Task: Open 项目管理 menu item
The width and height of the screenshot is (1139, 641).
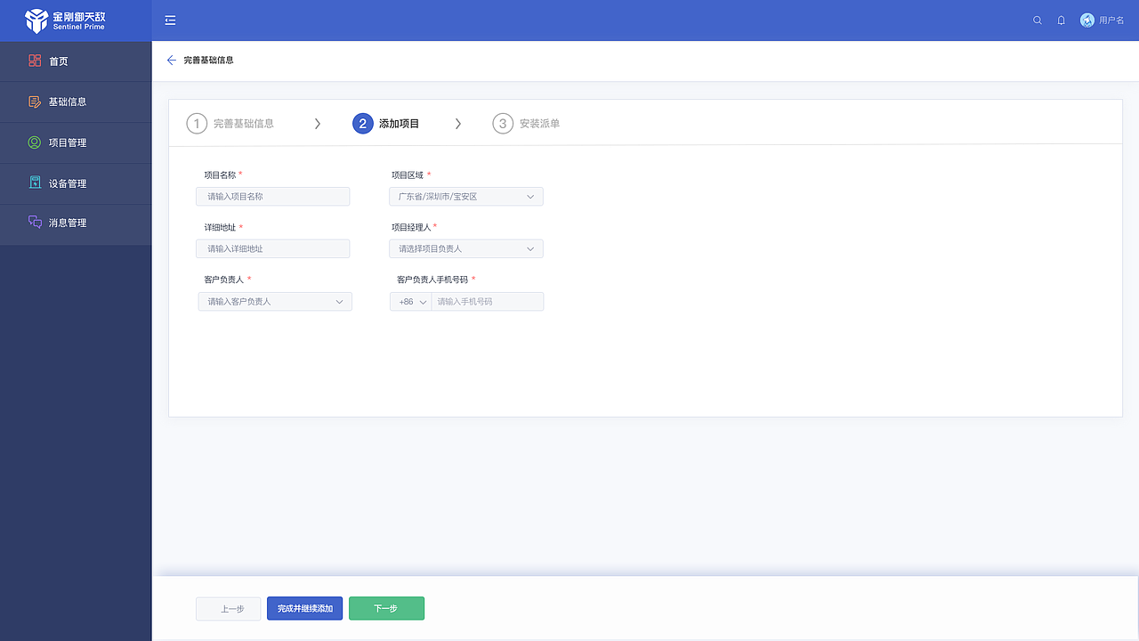Action: 76,143
